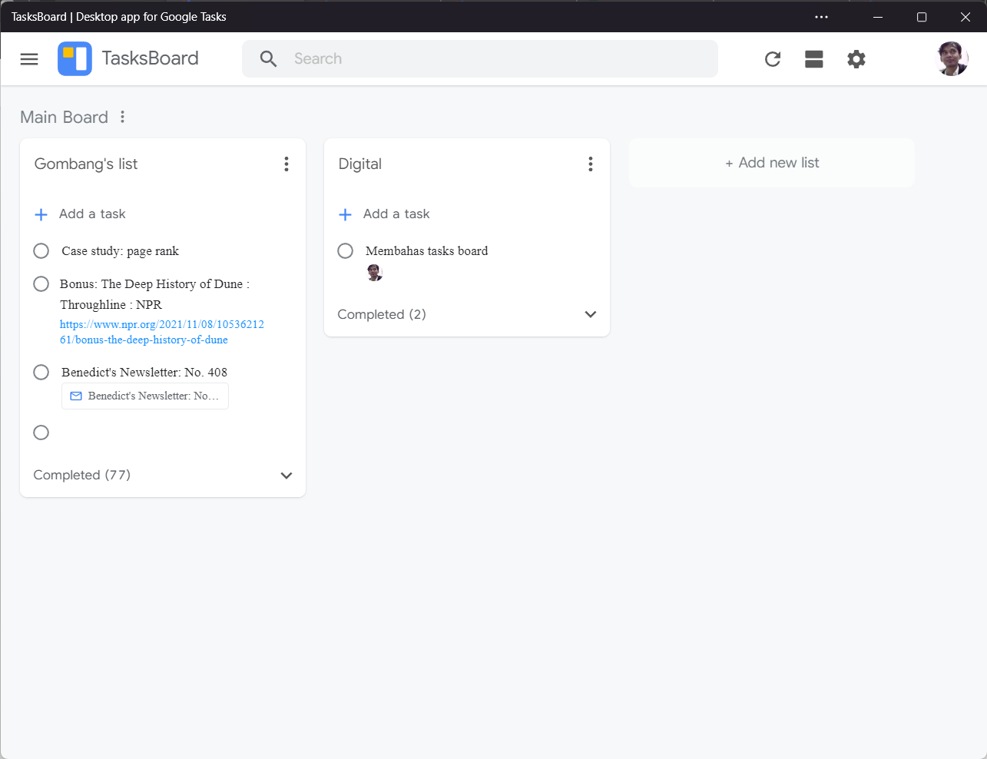The width and height of the screenshot is (987, 759).
Task: Refresh the boards with reload icon
Action: point(773,59)
